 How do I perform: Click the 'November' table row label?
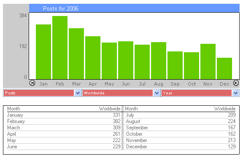(x=137, y=140)
